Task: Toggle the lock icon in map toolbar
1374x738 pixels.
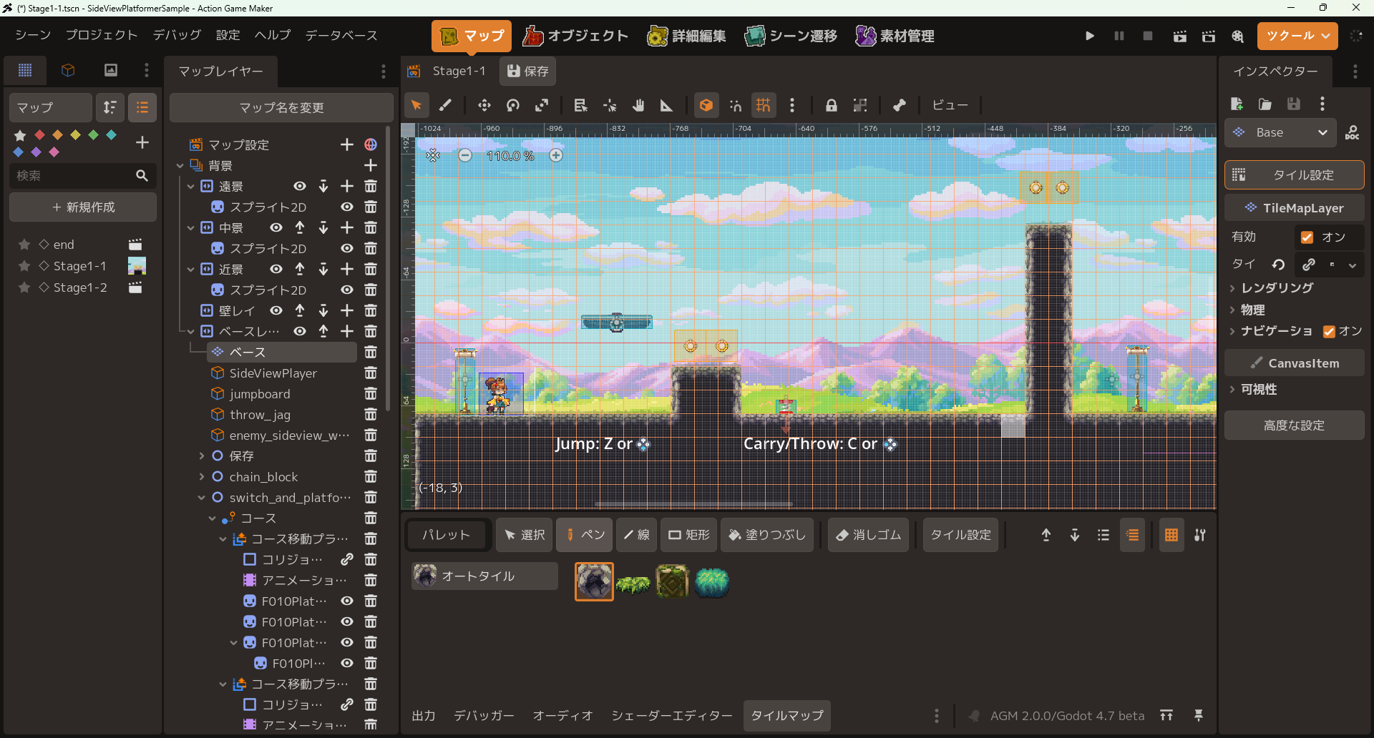Action: (831, 105)
